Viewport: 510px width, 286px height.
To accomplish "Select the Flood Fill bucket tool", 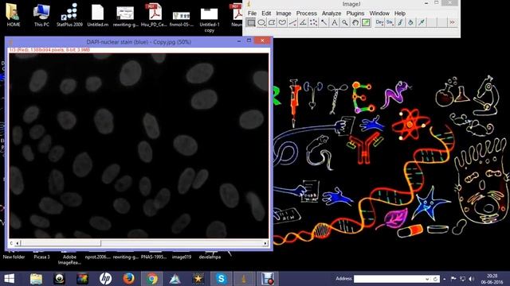I will coord(410,22).
